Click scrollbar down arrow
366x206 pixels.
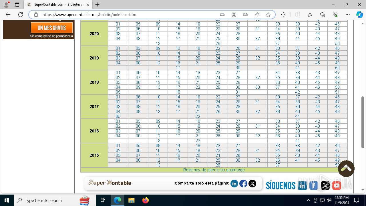[x=363, y=190]
